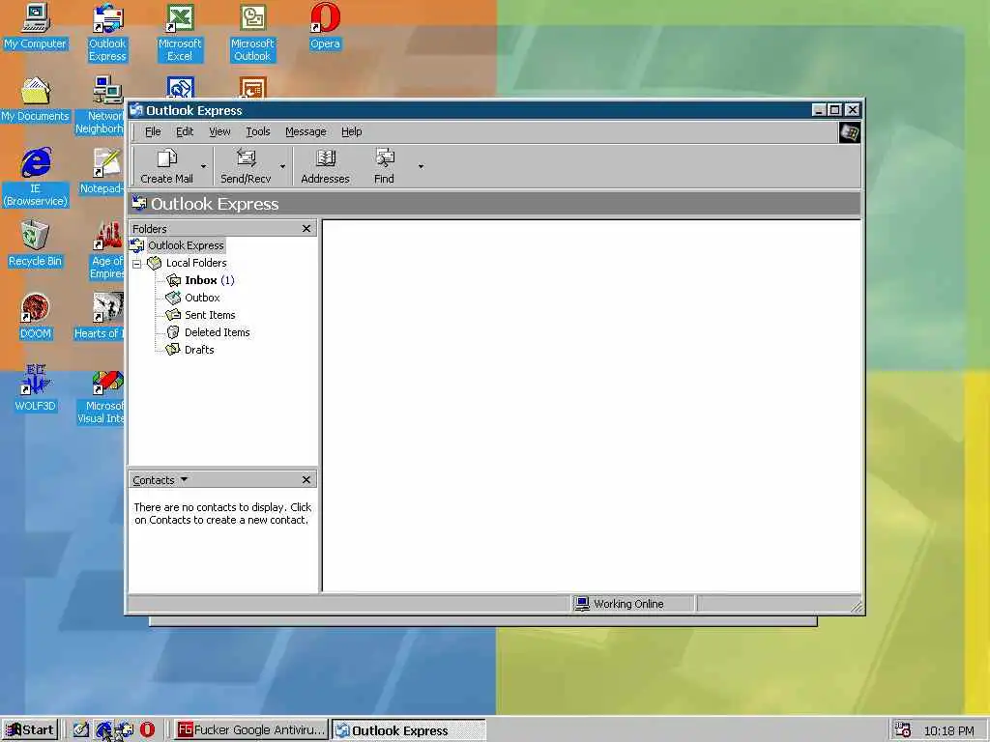Open the Contacts dropdown menu
Image resolution: width=990 pixels, height=742 pixels.
click(x=160, y=480)
